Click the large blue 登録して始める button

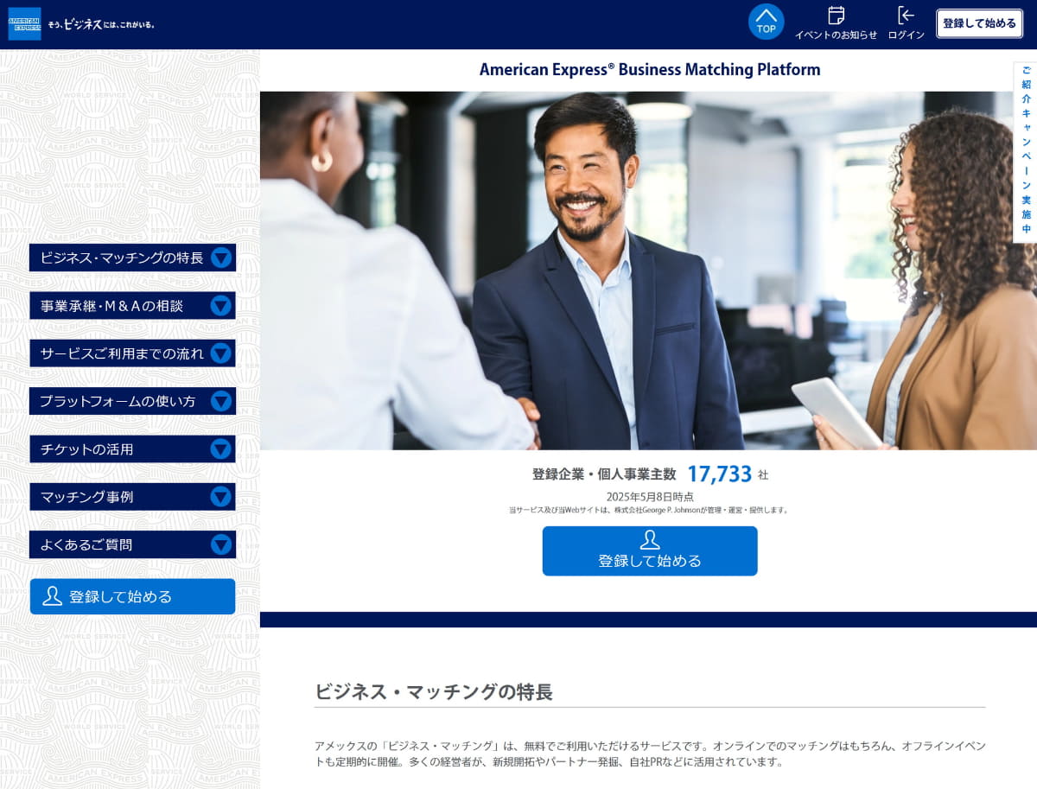pos(650,550)
